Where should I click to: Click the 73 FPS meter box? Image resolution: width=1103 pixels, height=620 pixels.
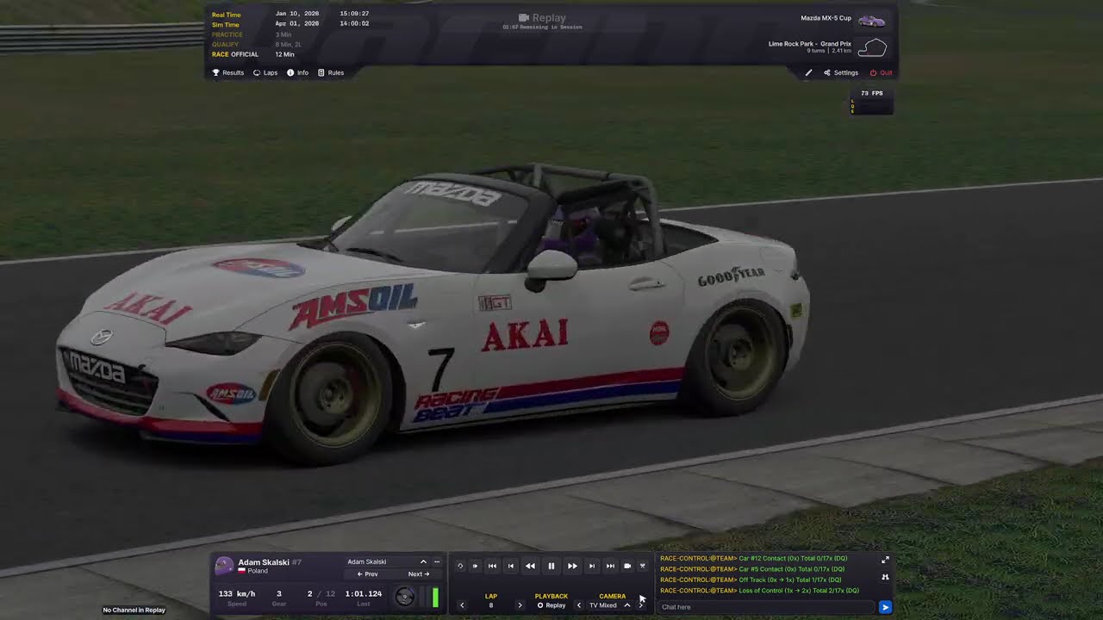click(872, 101)
